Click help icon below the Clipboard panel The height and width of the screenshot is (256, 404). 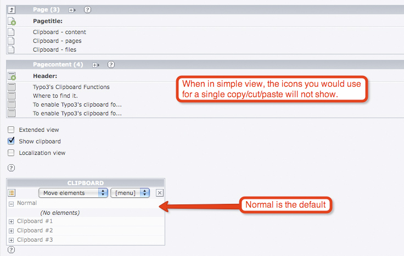click(11, 250)
